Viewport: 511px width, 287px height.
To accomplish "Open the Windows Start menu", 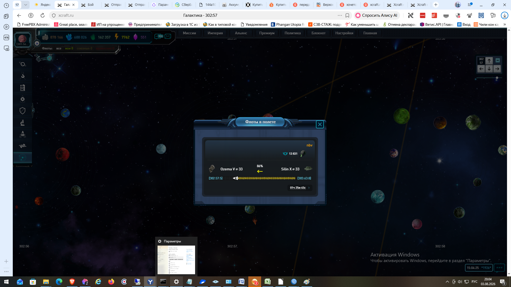I will tap(6, 282).
